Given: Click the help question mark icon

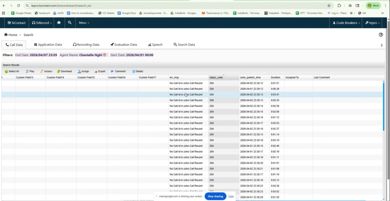Looking at the screenshot, I should (x=381, y=35).
